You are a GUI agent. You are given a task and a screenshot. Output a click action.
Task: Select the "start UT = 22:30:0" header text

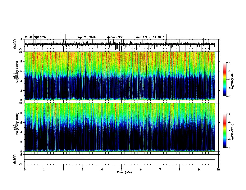[150, 37]
